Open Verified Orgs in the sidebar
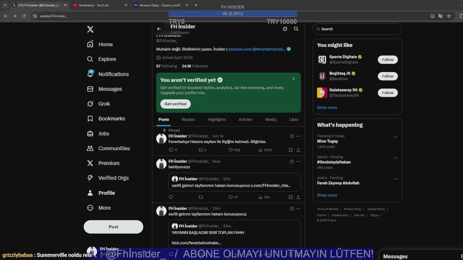 click(x=108, y=178)
